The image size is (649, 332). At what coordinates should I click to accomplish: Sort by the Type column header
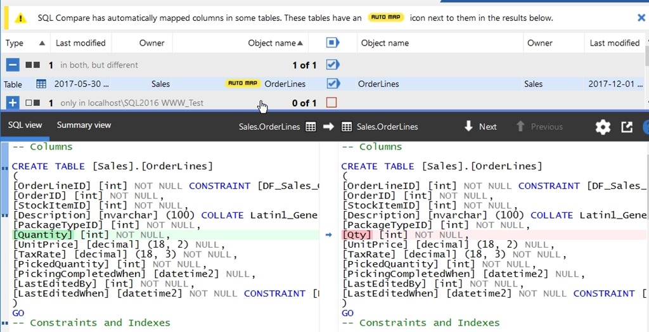[x=15, y=43]
